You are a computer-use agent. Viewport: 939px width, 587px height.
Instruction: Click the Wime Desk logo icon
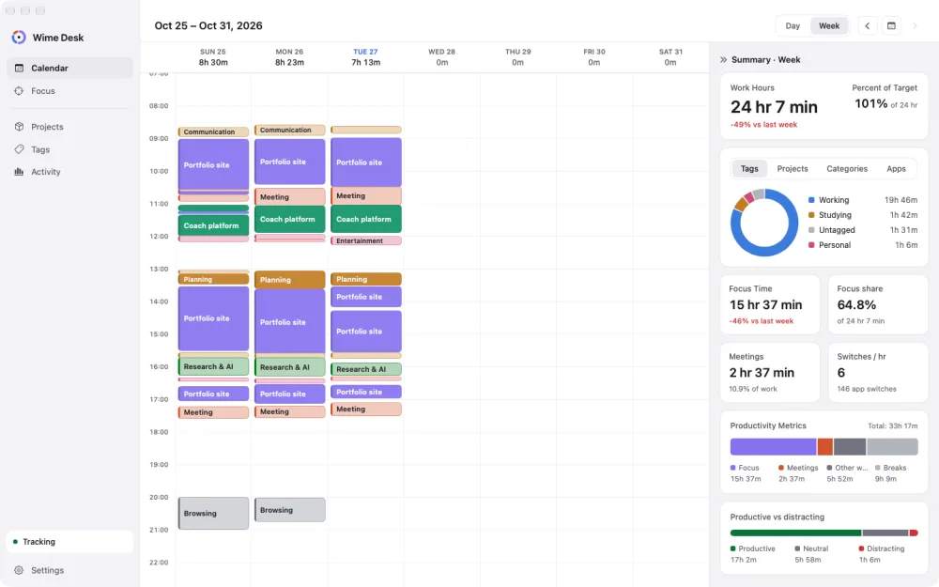point(19,38)
